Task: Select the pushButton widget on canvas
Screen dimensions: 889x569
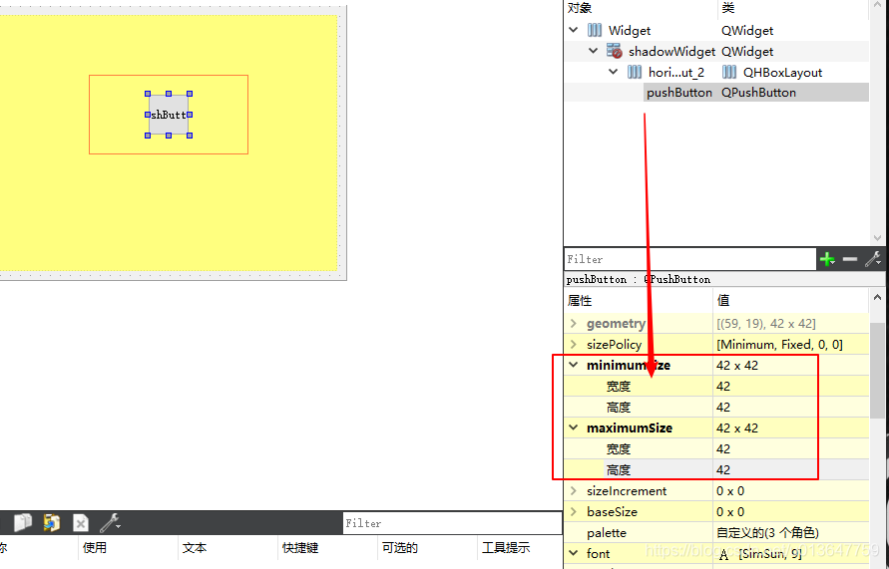Action: coord(169,115)
